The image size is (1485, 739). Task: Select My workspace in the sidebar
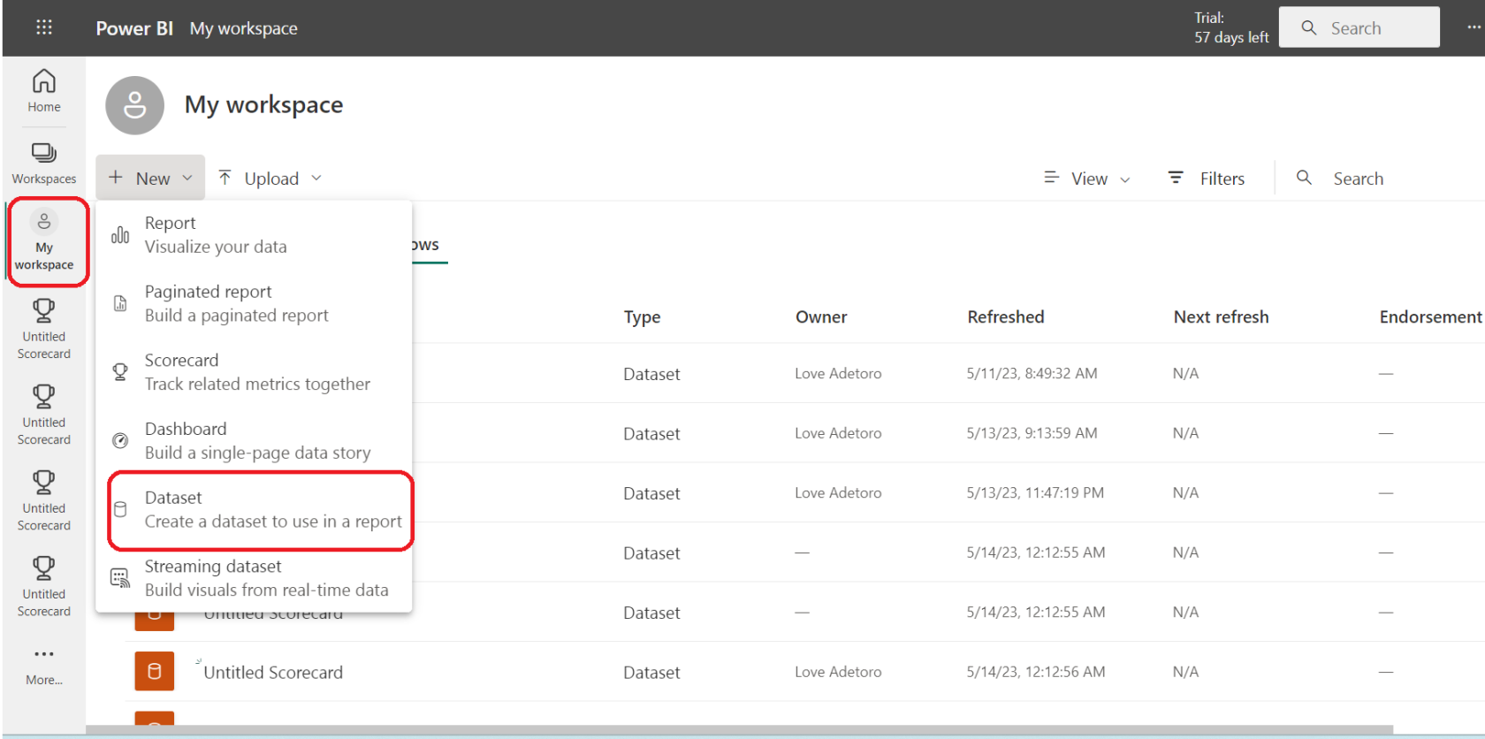44,241
